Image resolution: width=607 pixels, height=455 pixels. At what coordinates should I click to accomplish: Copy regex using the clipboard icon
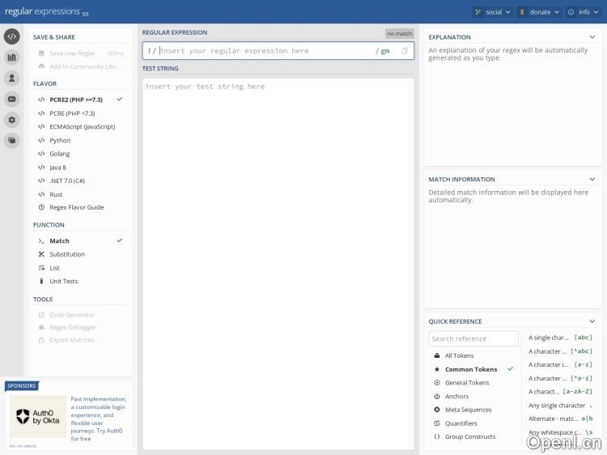coord(405,51)
